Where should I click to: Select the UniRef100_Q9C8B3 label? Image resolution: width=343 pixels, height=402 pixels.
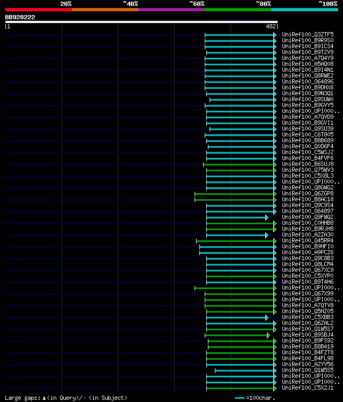(x=308, y=258)
